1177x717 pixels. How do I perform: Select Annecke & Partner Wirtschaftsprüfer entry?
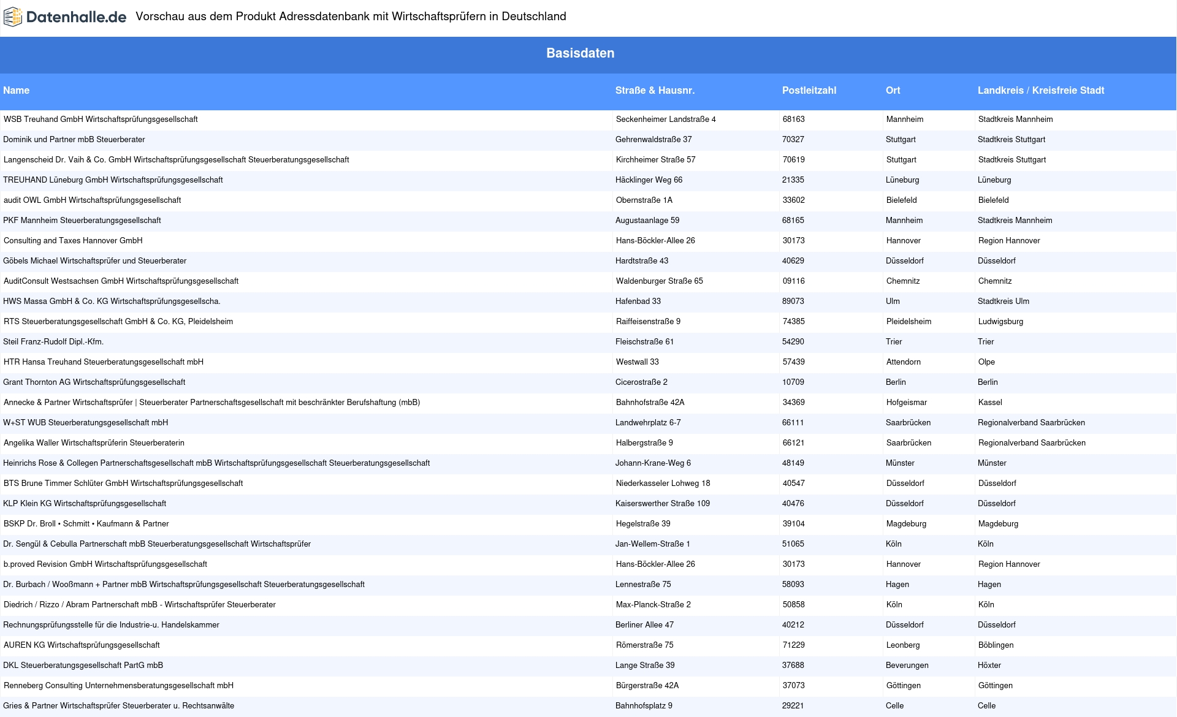click(x=212, y=403)
